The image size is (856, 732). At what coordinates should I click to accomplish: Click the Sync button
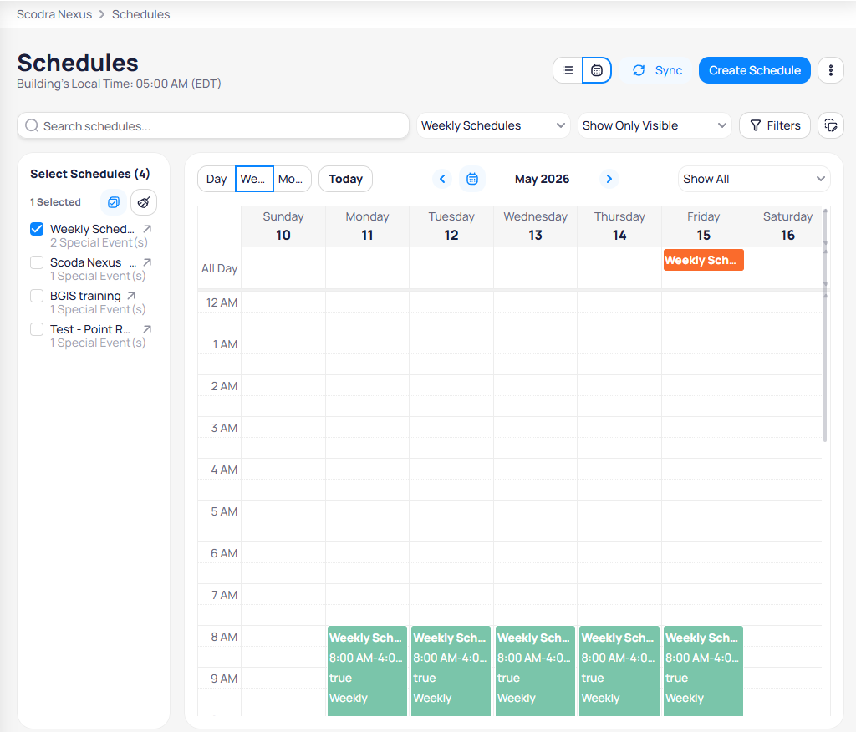click(x=657, y=70)
